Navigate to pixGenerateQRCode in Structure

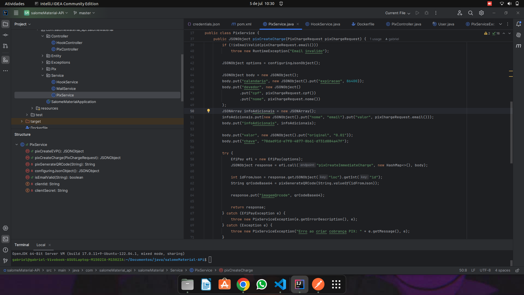[x=65, y=164]
